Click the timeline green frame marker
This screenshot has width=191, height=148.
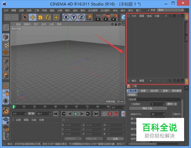click(x=14, y=107)
